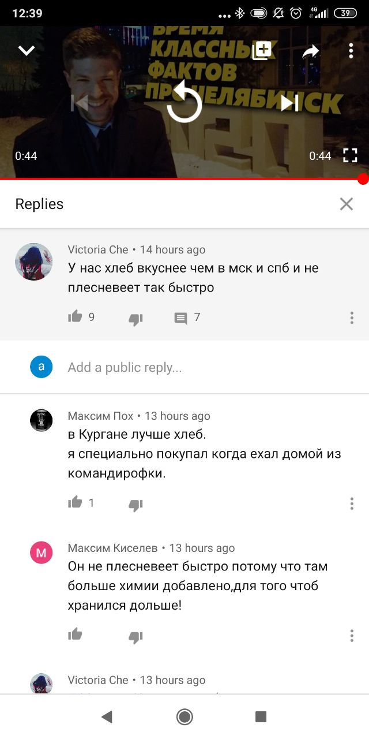369x739 pixels.
Task: Like Максим Пох's reply
Action: (x=75, y=502)
